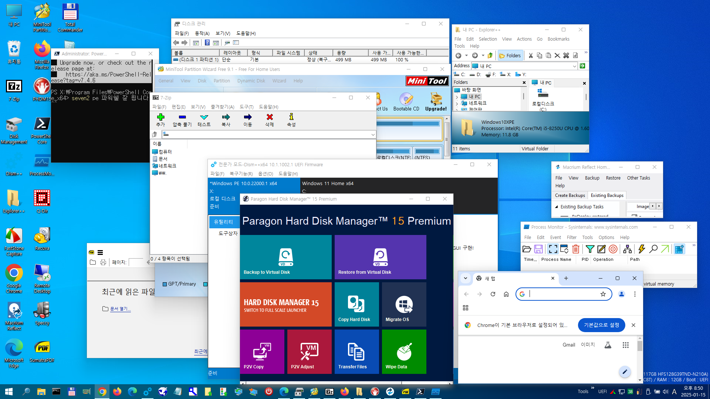710x399 pixels.
Task: Click the Up folder icon in Explorer++
Action: (x=490, y=55)
